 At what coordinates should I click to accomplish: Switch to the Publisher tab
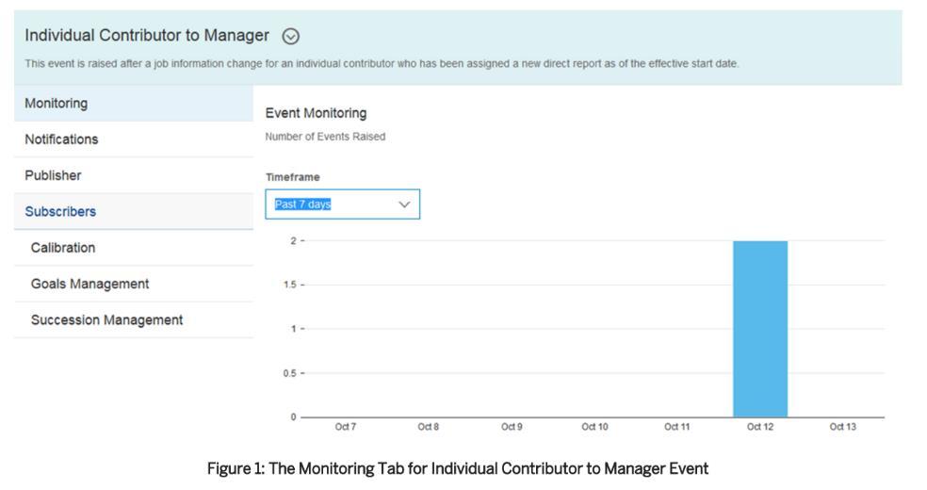[134, 175]
